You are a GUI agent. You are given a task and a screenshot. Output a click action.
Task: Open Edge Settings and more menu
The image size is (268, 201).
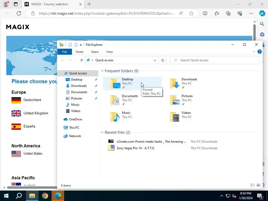251,13
